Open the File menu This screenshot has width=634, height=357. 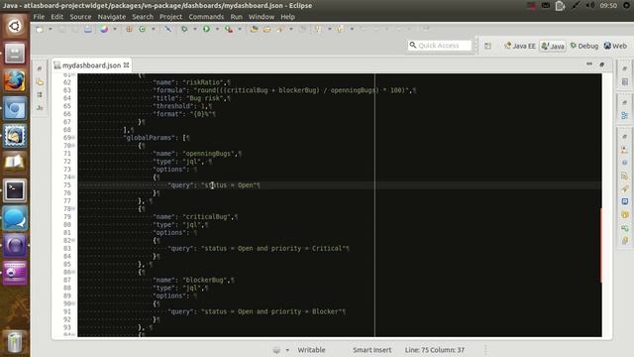(x=39, y=17)
